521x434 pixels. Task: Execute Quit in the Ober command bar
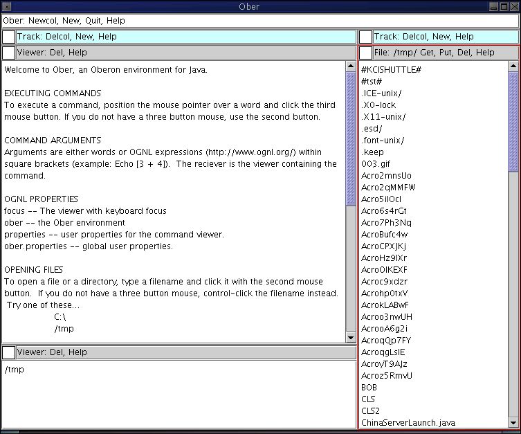pyautogui.click(x=97, y=21)
